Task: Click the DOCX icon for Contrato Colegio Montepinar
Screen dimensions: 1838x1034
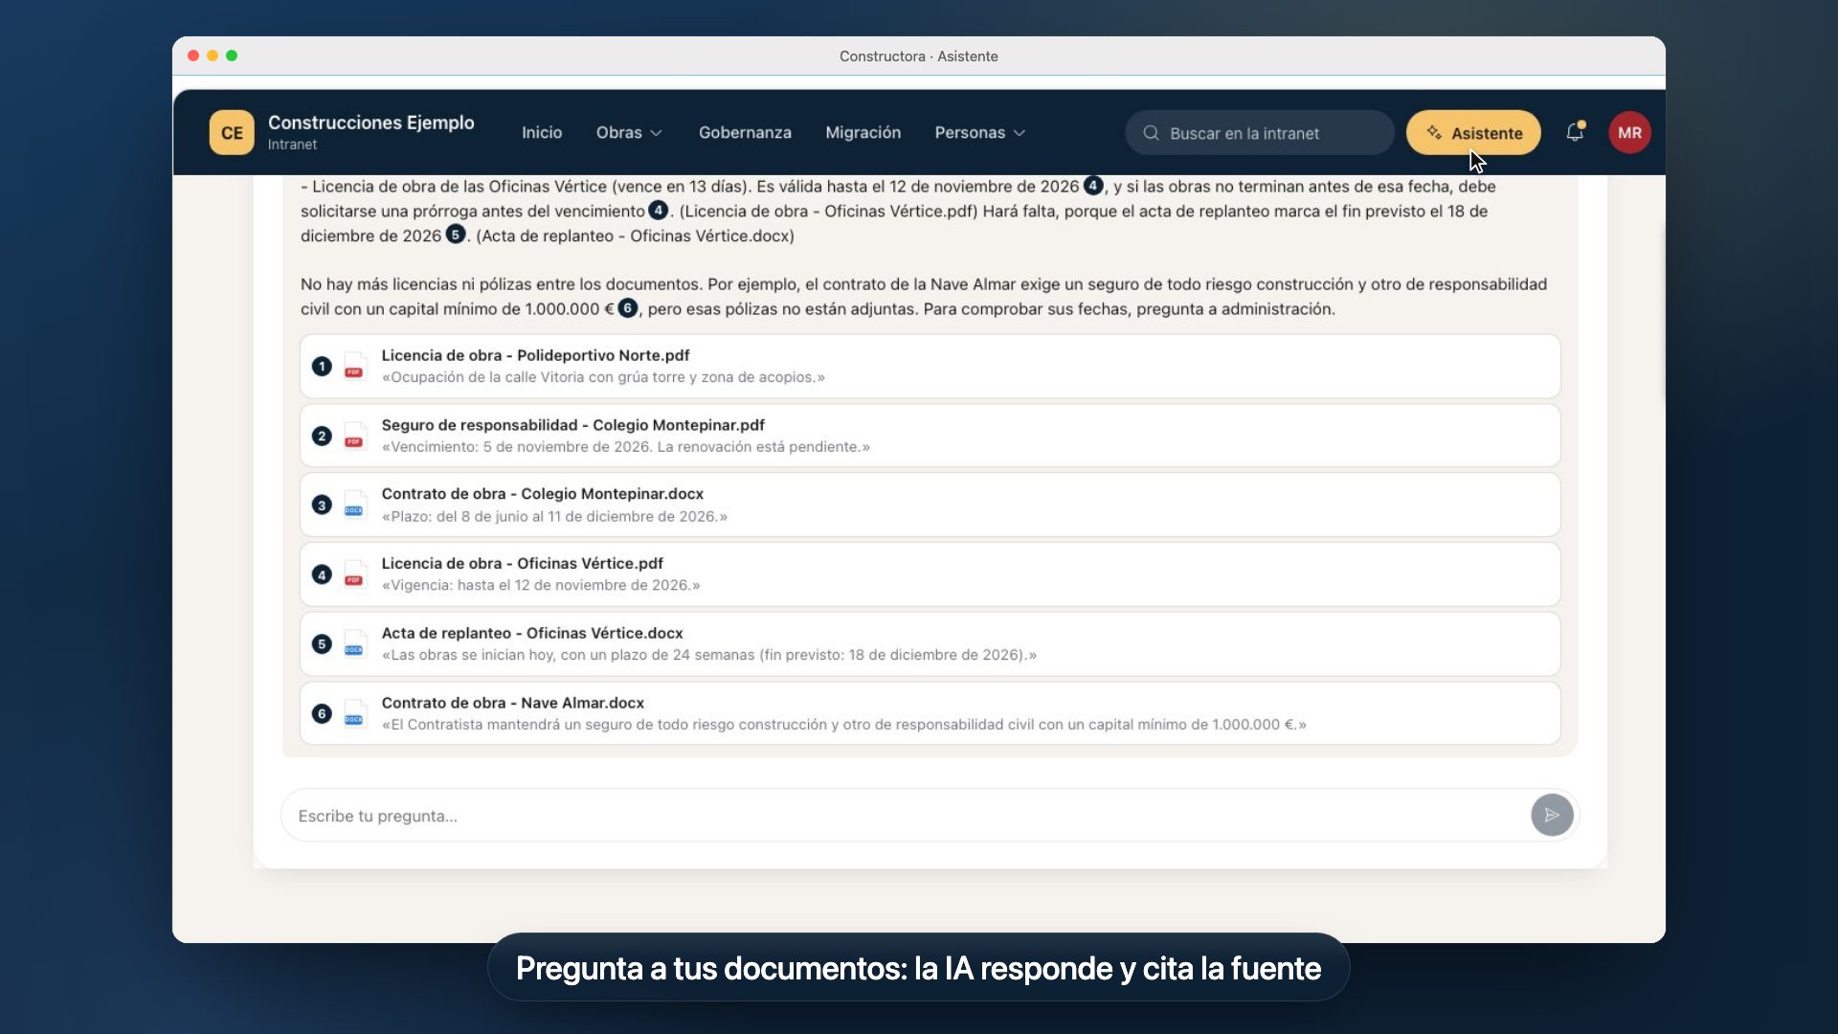Action: [354, 506]
